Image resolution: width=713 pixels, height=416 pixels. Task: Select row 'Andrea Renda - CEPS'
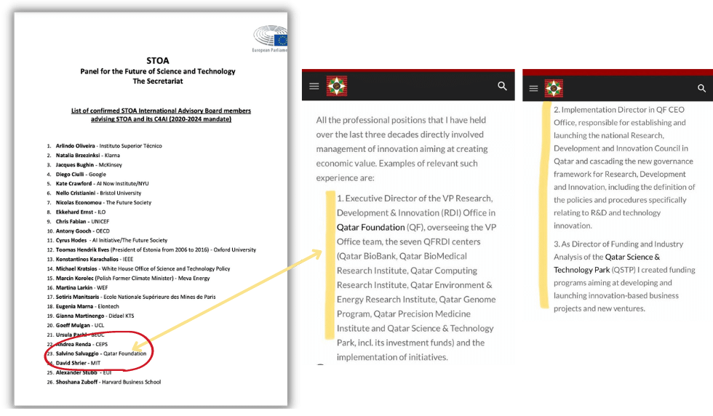[x=77, y=345]
